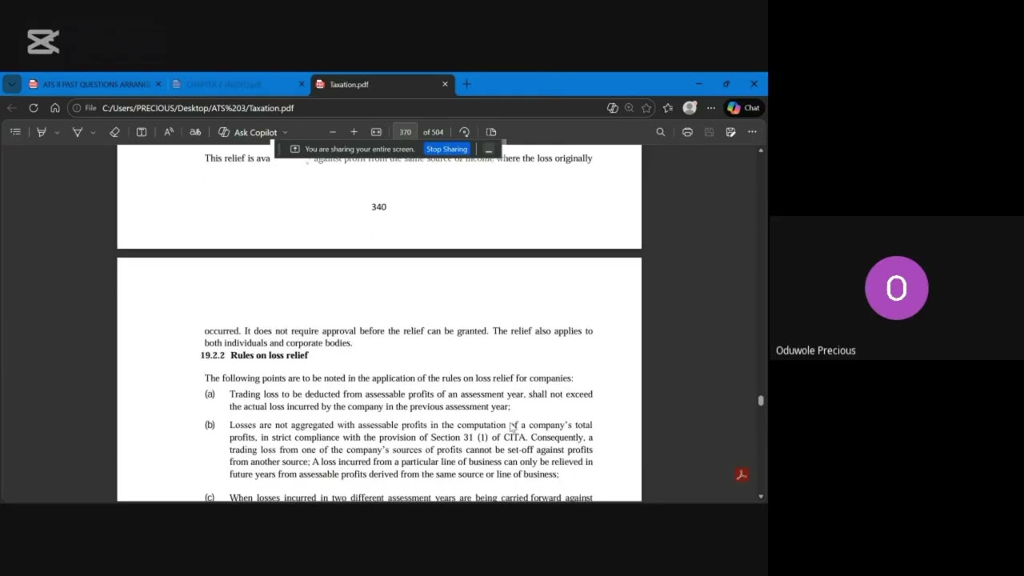
Task: Print the PDF document
Action: (x=687, y=132)
